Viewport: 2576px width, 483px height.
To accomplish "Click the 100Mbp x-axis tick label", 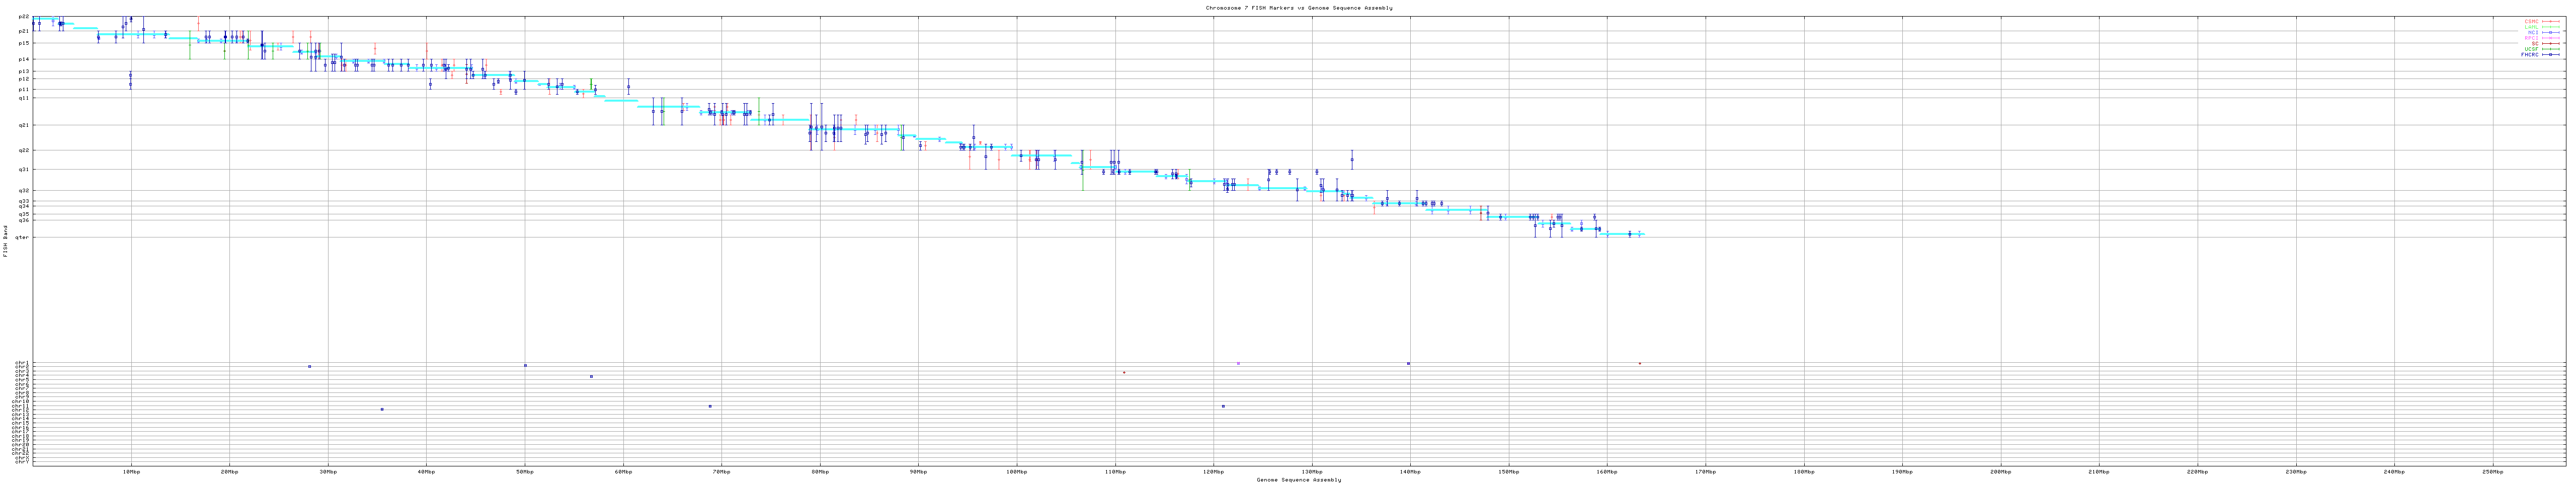I will [x=1016, y=471].
